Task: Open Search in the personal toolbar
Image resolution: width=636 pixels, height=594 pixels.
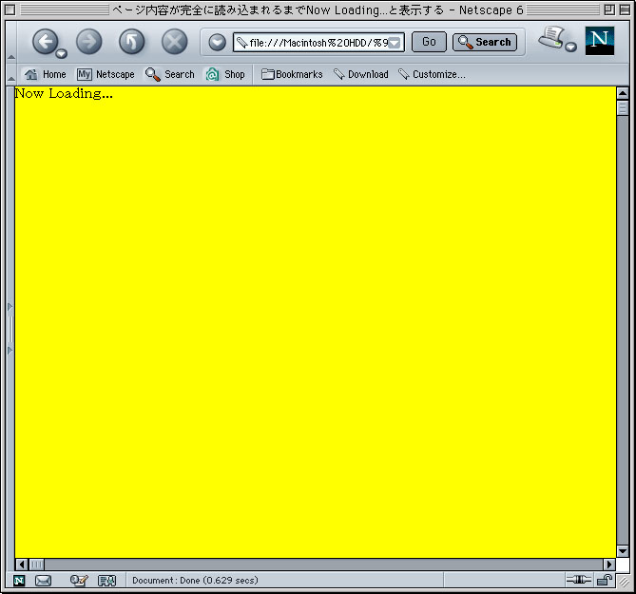Action: pos(170,74)
